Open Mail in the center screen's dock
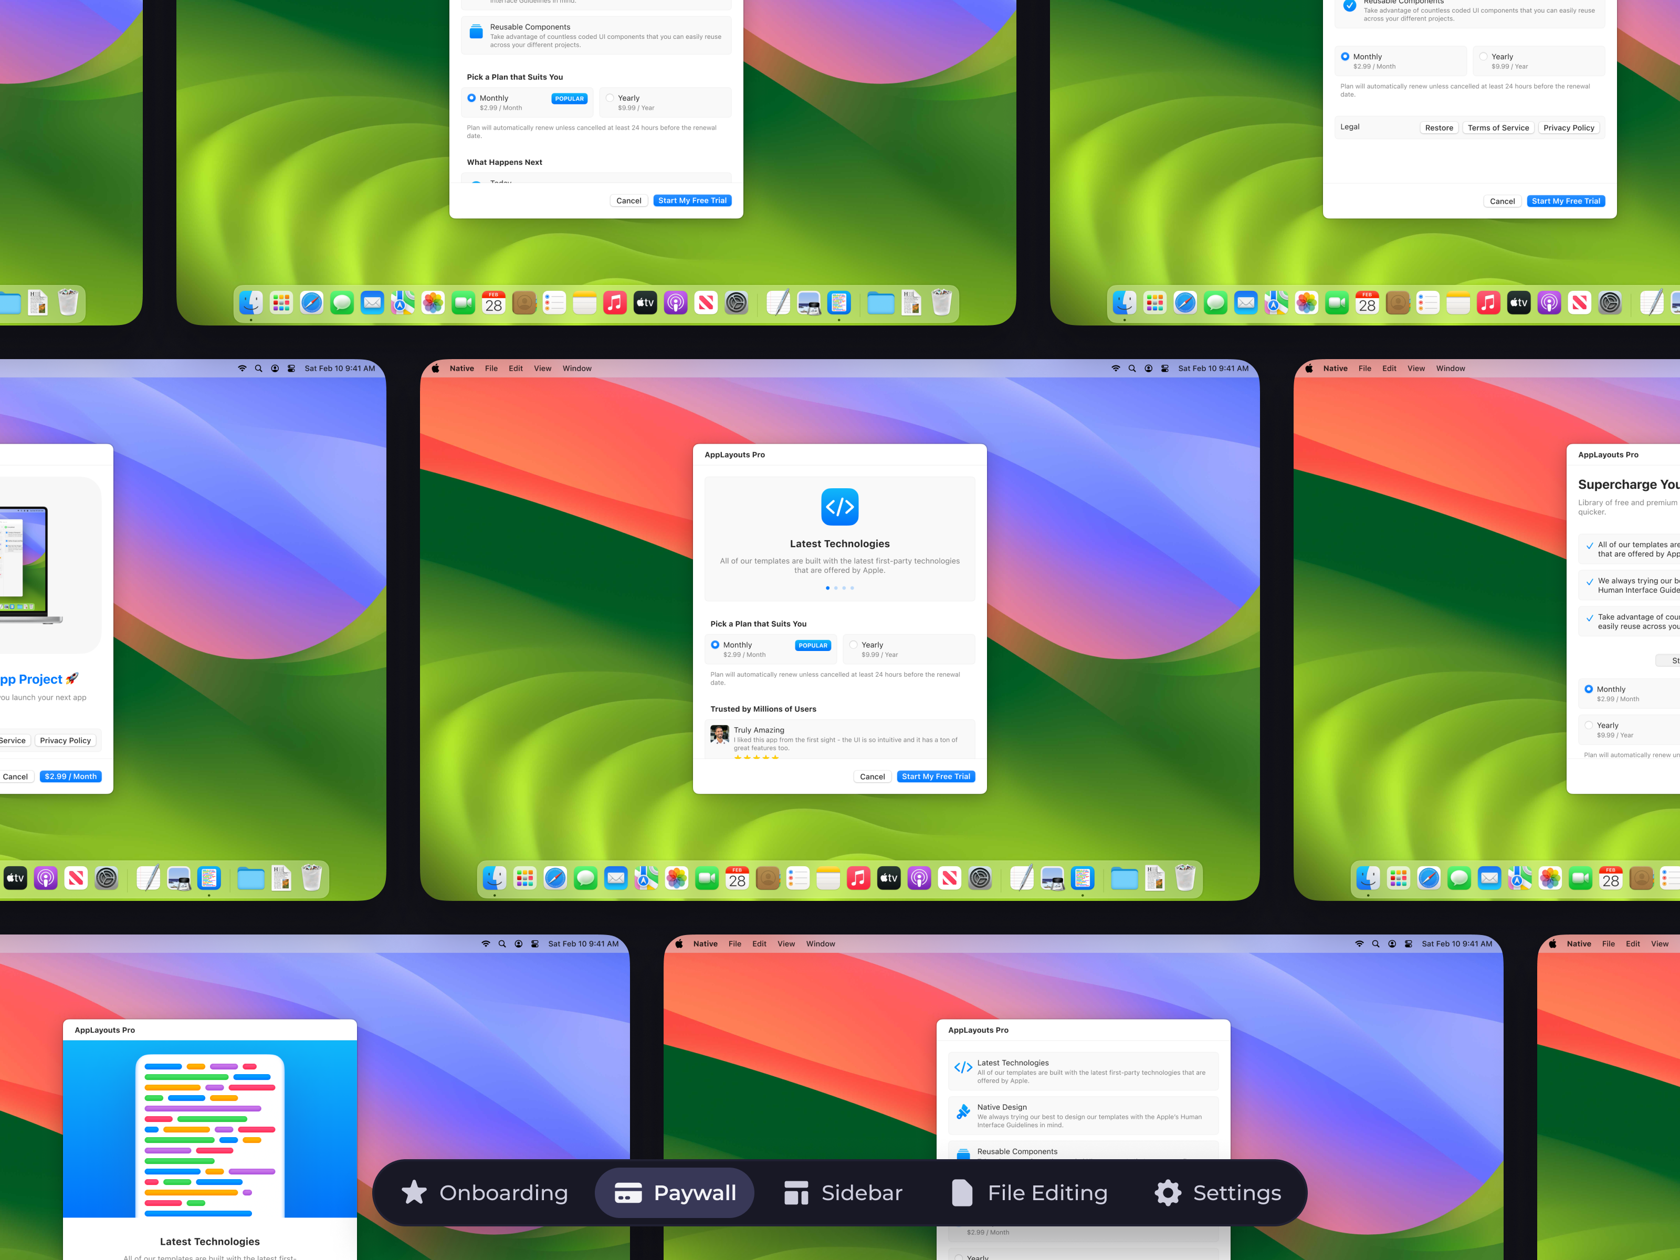Image resolution: width=1680 pixels, height=1260 pixels. pyautogui.click(x=616, y=879)
